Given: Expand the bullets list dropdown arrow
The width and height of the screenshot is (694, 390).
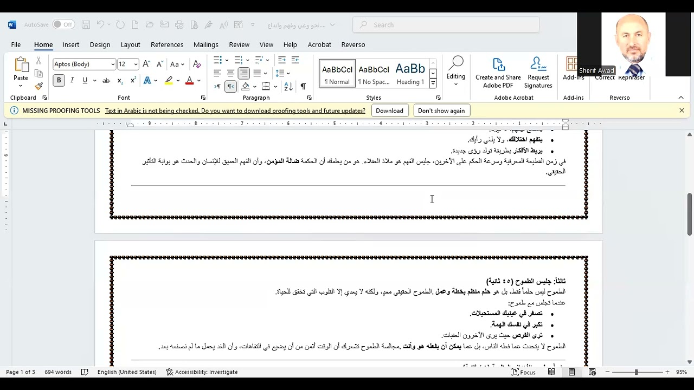Looking at the screenshot, I should (227, 60).
